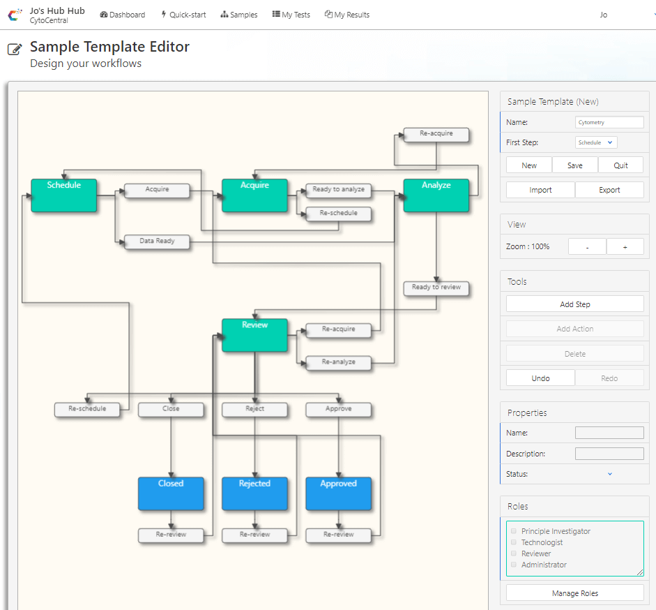Image resolution: width=656 pixels, height=610 pixels.
Task: Click the Properties Description input field
Action: [x=609, y=453]
